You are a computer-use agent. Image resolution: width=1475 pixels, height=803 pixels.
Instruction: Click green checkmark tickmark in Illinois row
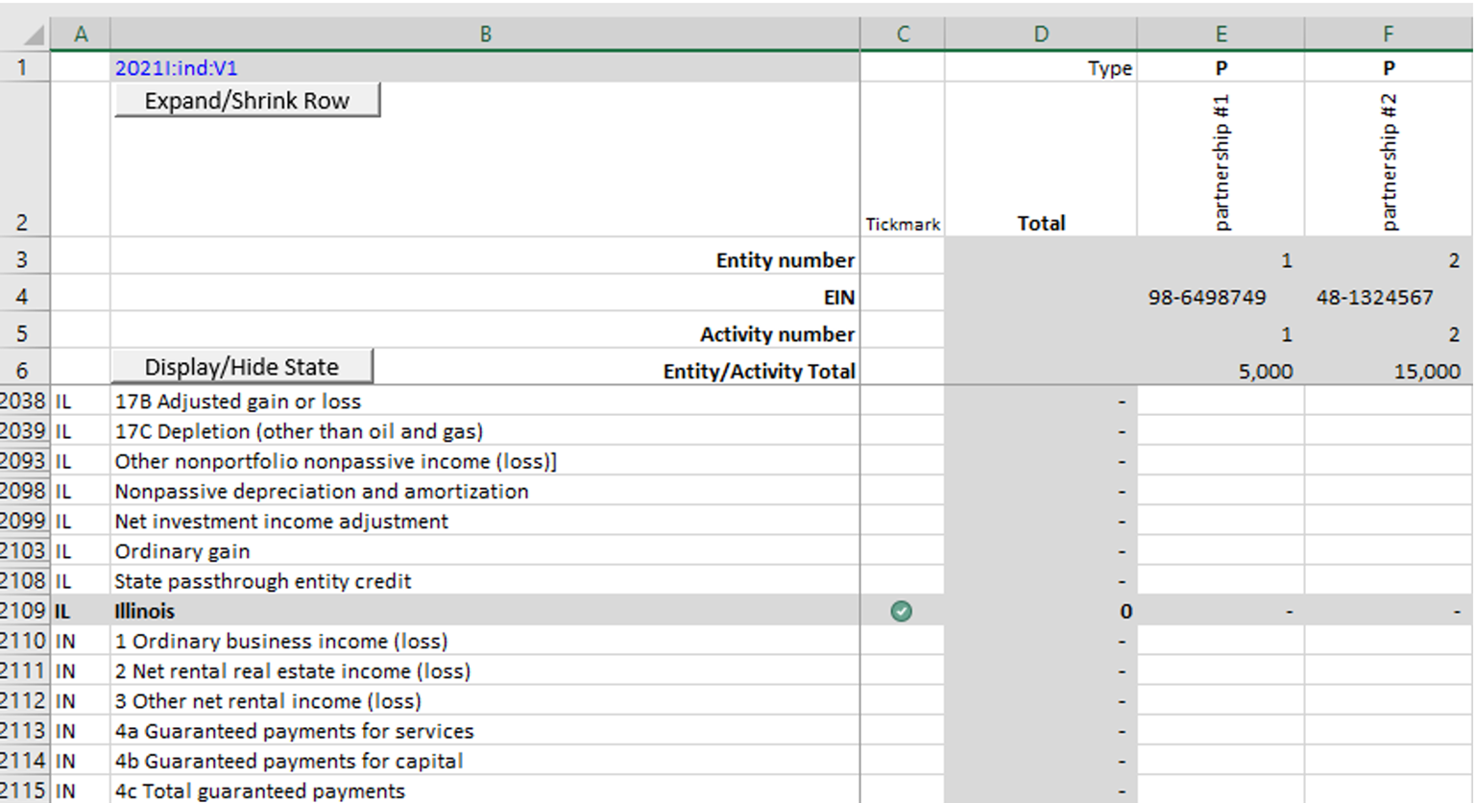[901, 611]
